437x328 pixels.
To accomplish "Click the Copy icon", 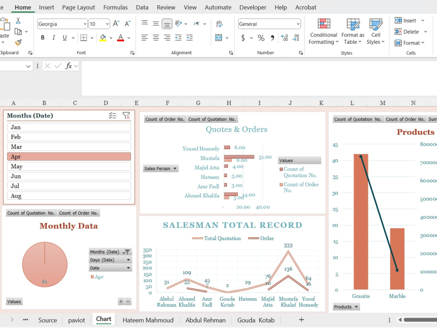I will pos(18,31).
